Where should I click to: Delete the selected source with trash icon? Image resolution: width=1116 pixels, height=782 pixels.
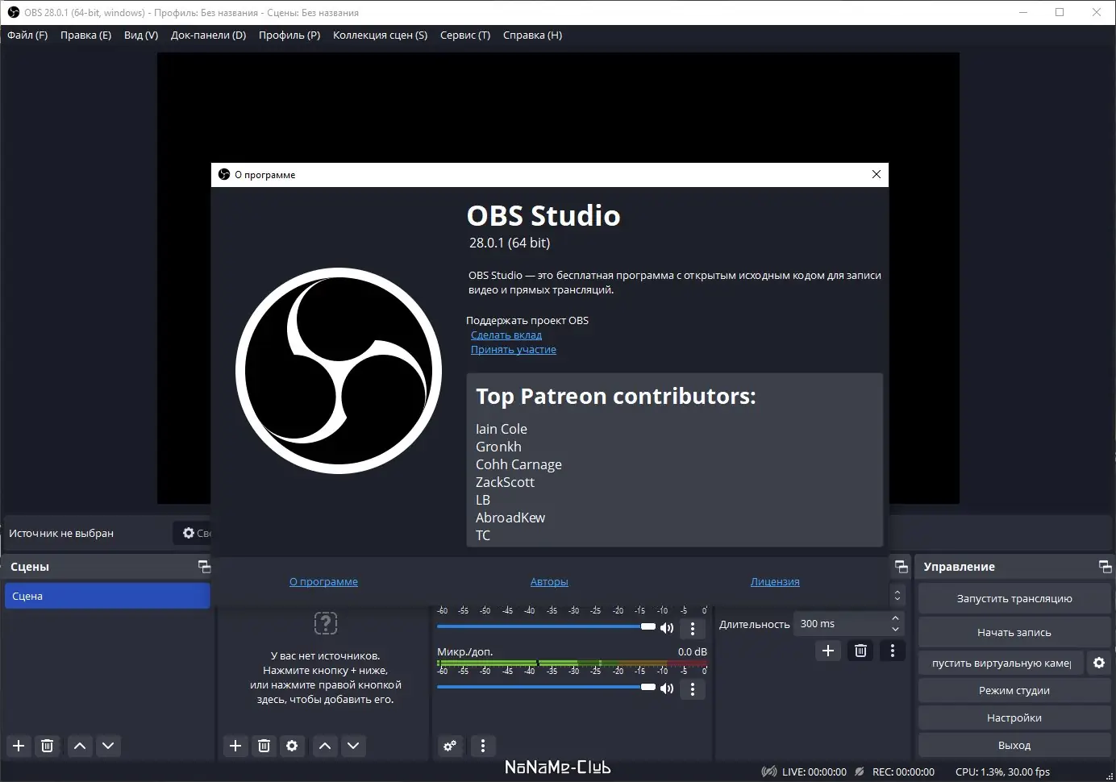click(264, 746)
